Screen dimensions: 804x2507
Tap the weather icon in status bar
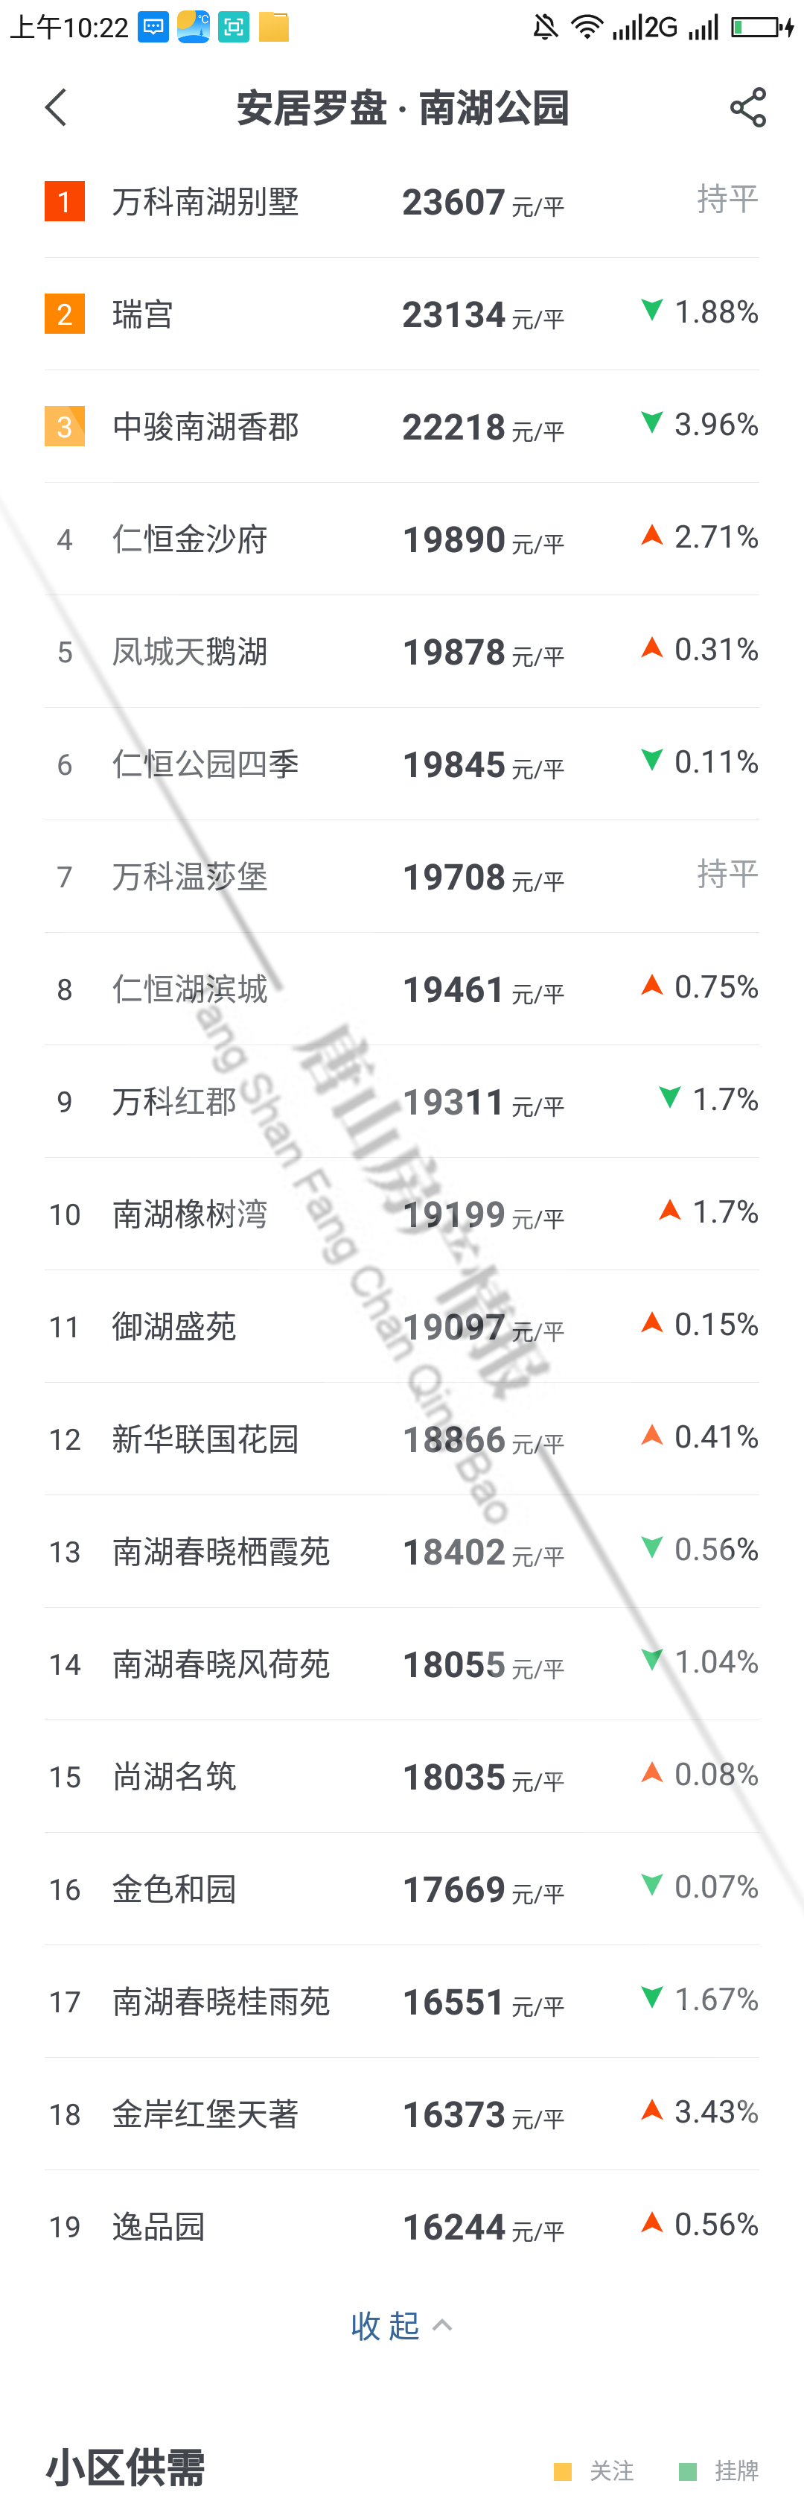click(194, 26)
